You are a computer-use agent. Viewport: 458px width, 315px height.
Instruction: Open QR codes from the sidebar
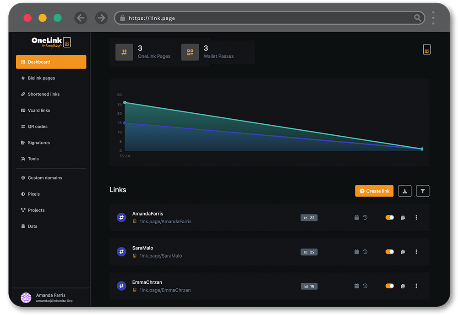(x=38, y=127)
